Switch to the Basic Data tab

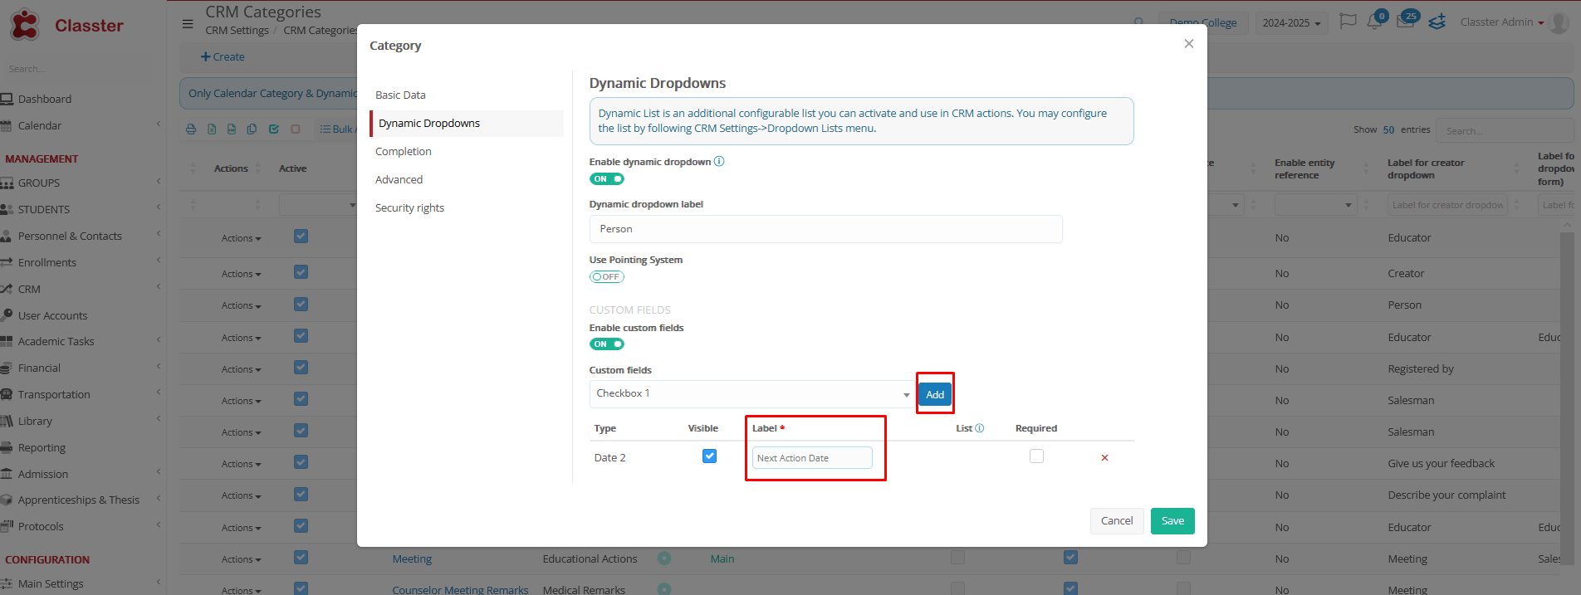(400, 95)
